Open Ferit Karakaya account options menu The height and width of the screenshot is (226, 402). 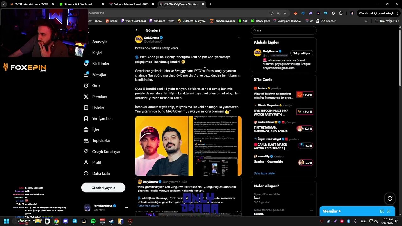click(126, 207)
